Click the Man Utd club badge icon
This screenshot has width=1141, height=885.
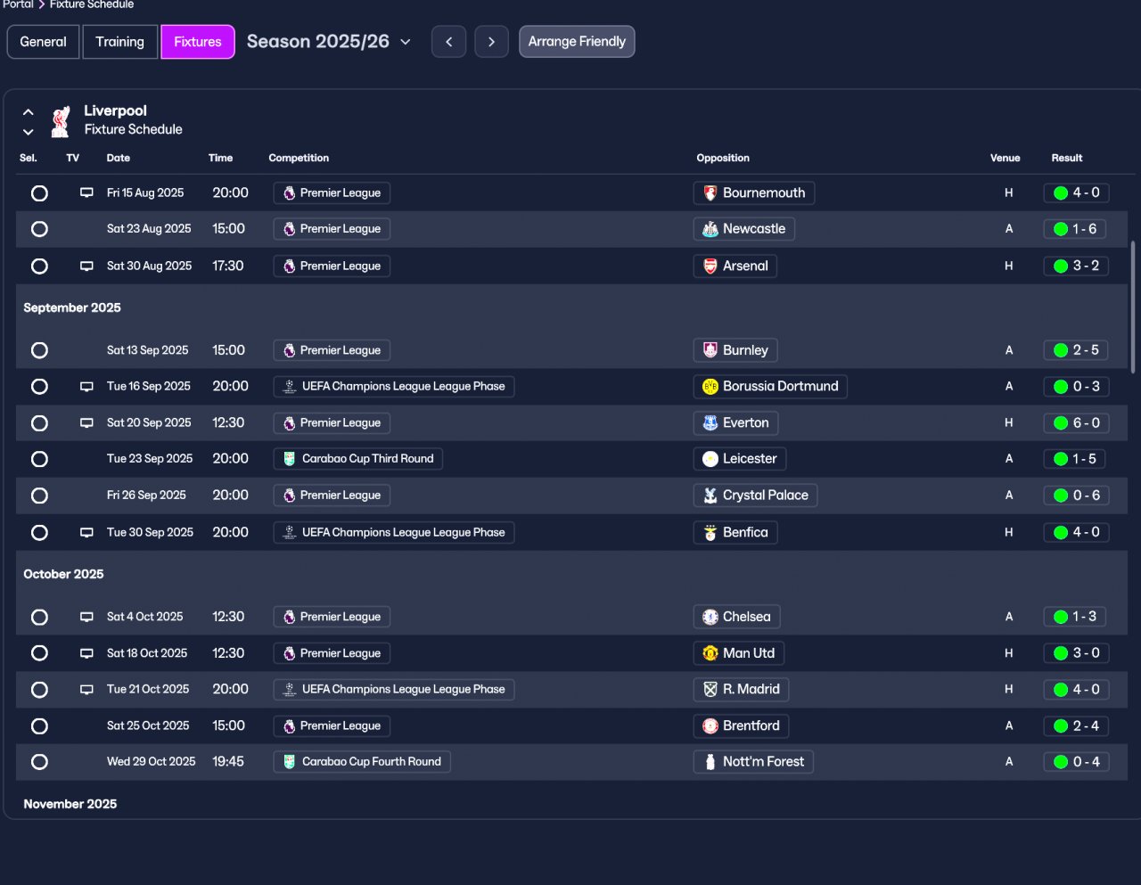(x=710, y=653)
